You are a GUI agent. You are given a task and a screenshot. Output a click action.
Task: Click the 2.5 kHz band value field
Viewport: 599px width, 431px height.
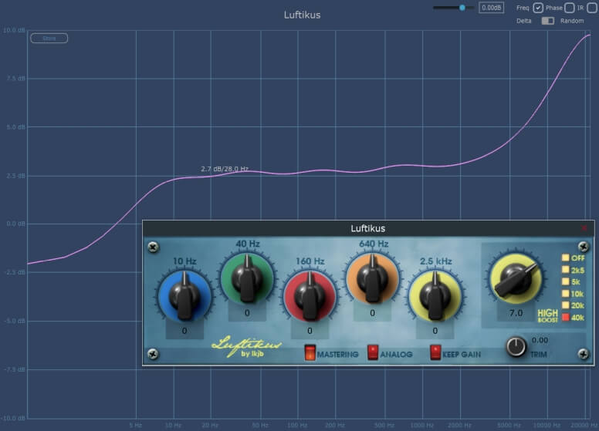435,331
